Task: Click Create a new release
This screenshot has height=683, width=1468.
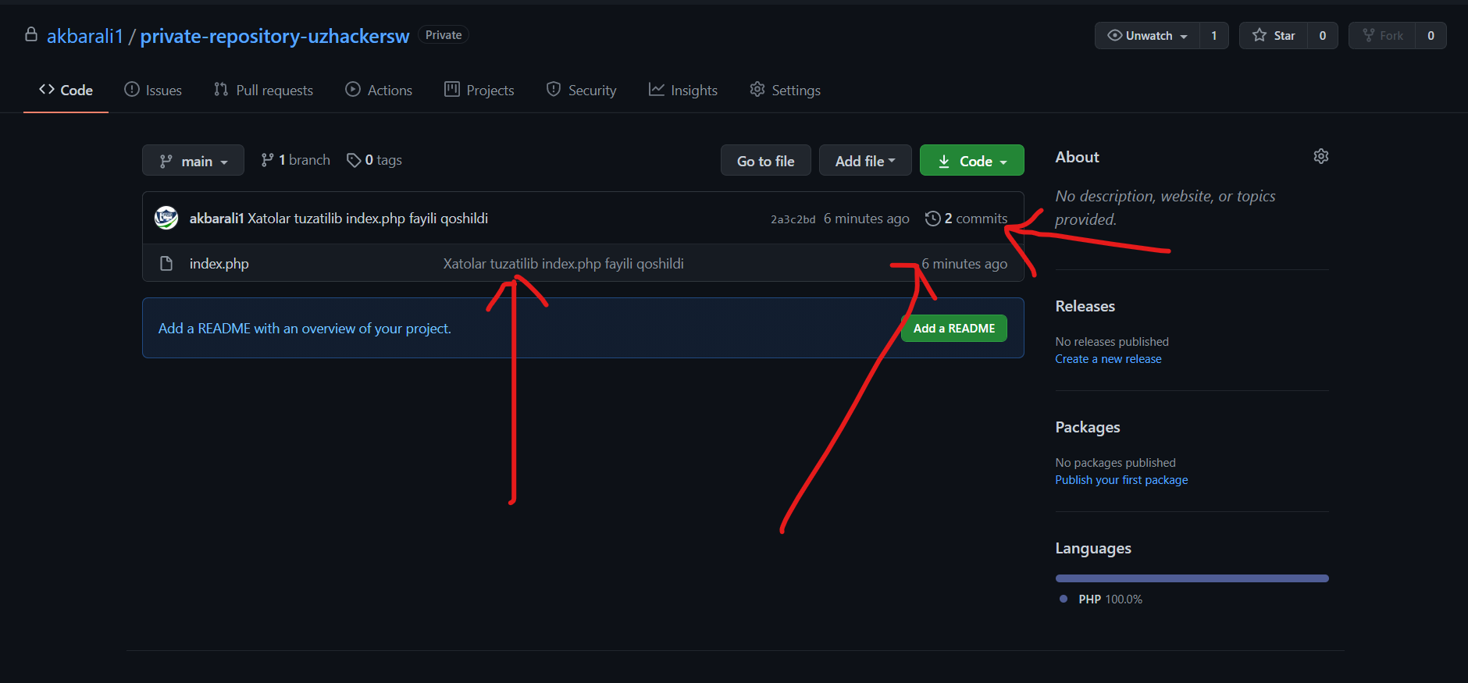Action: 1108,359
